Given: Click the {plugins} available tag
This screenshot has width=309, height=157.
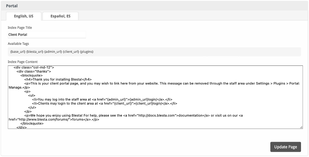Looking at the screenshot, I should tap(87, 51).
